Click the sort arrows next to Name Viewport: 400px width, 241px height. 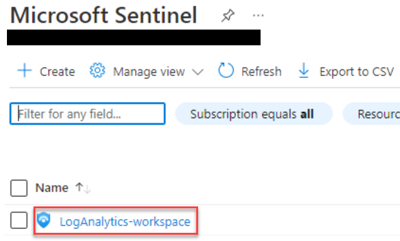click(x=83, y=188)
